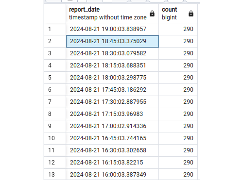Select row number 11 header
The image size is (243, 180).
pos(55,150)
